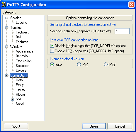The image size is (136, 132).
Task: Close the PuTTY Configuration window
Action: coord(131,5)
